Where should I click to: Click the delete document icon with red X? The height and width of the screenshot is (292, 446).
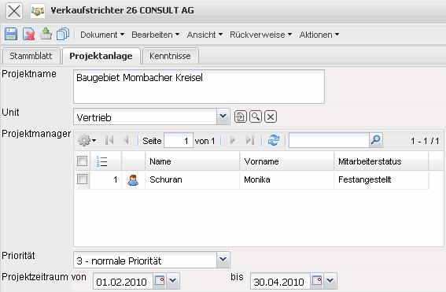[x=29, y=34]
